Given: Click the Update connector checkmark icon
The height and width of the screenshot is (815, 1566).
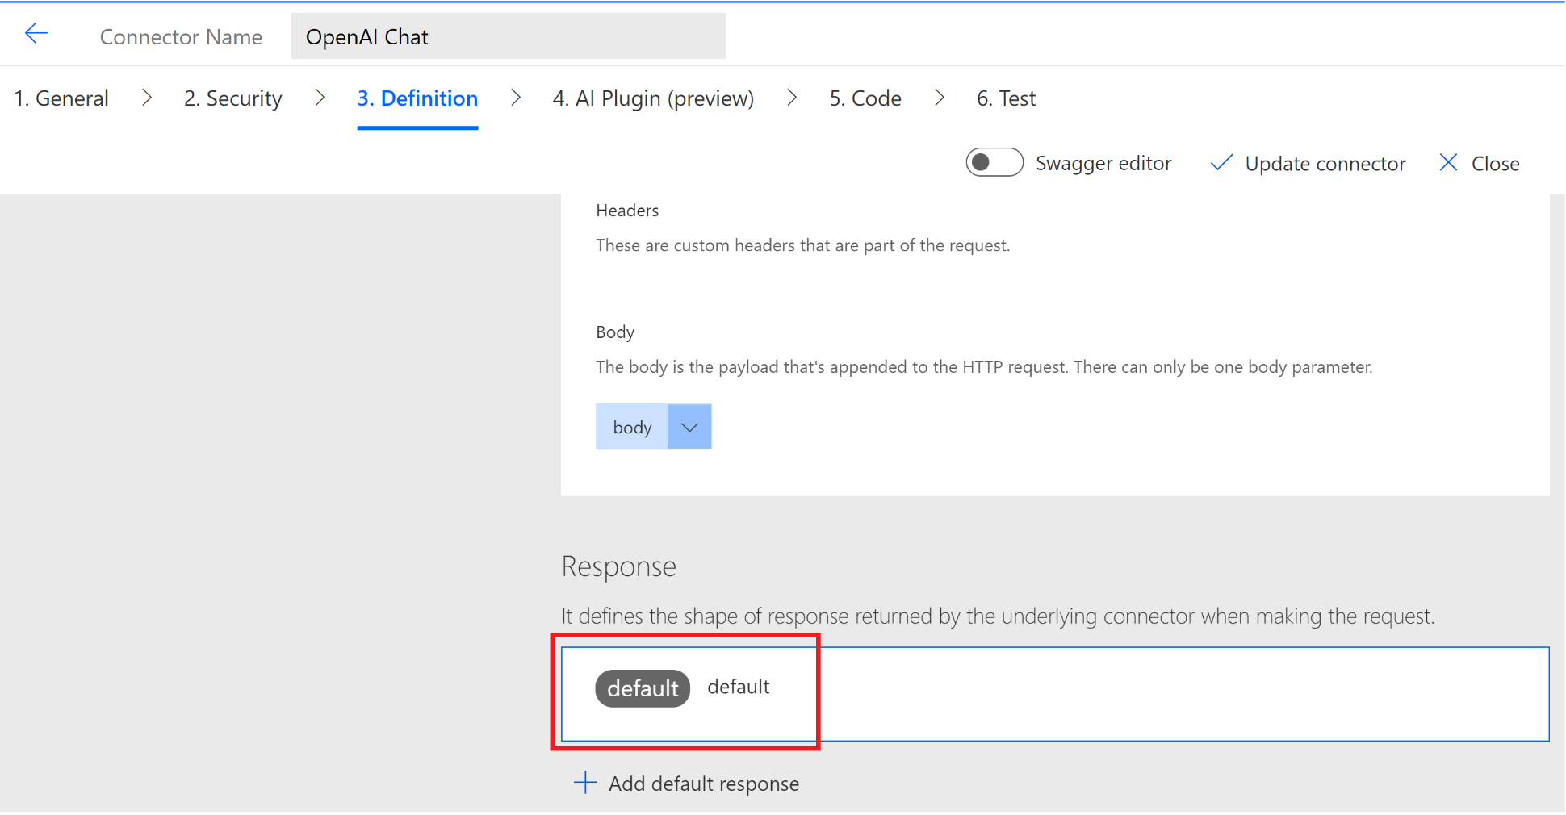Looking at the screenshot, I should [1221, 163].
